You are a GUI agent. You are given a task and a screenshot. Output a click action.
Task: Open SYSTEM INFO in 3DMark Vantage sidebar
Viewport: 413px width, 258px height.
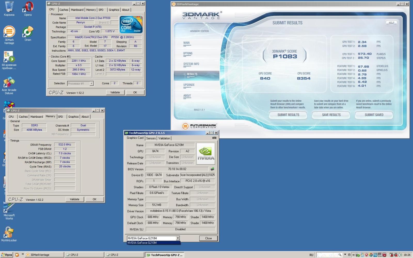pyautogui.click(x=191, y=64)
